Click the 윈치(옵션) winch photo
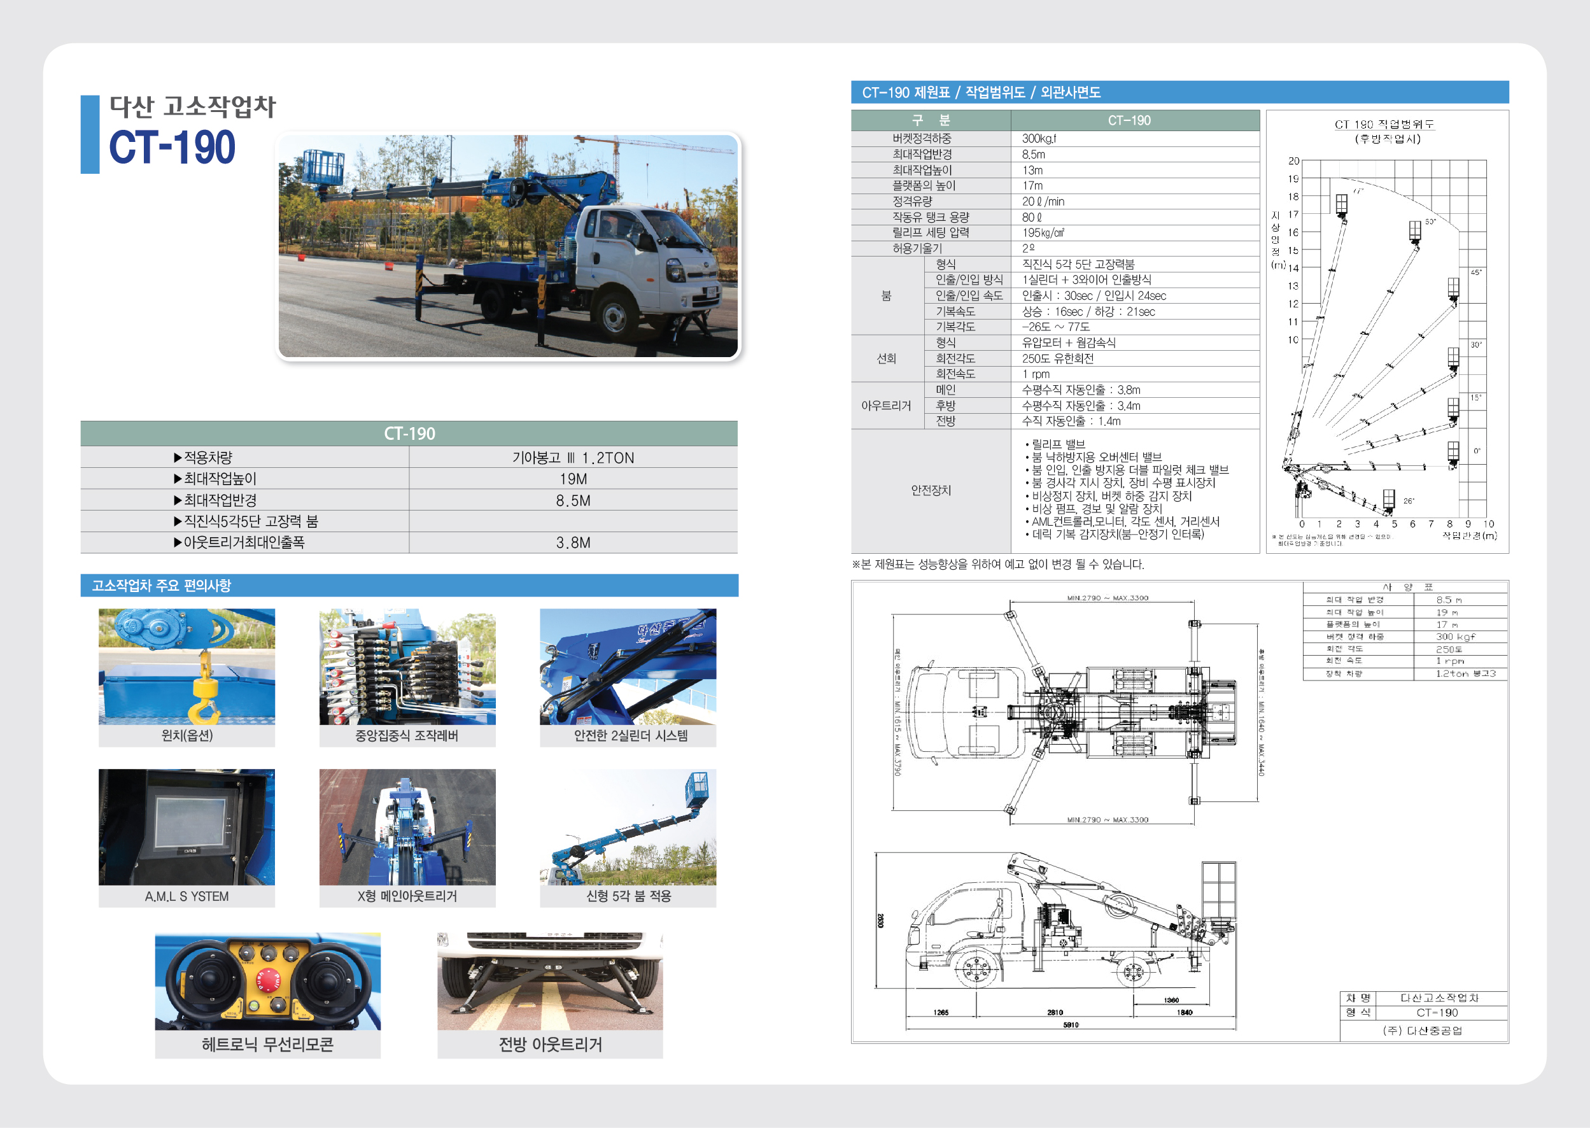 click(x=186, y=666)
